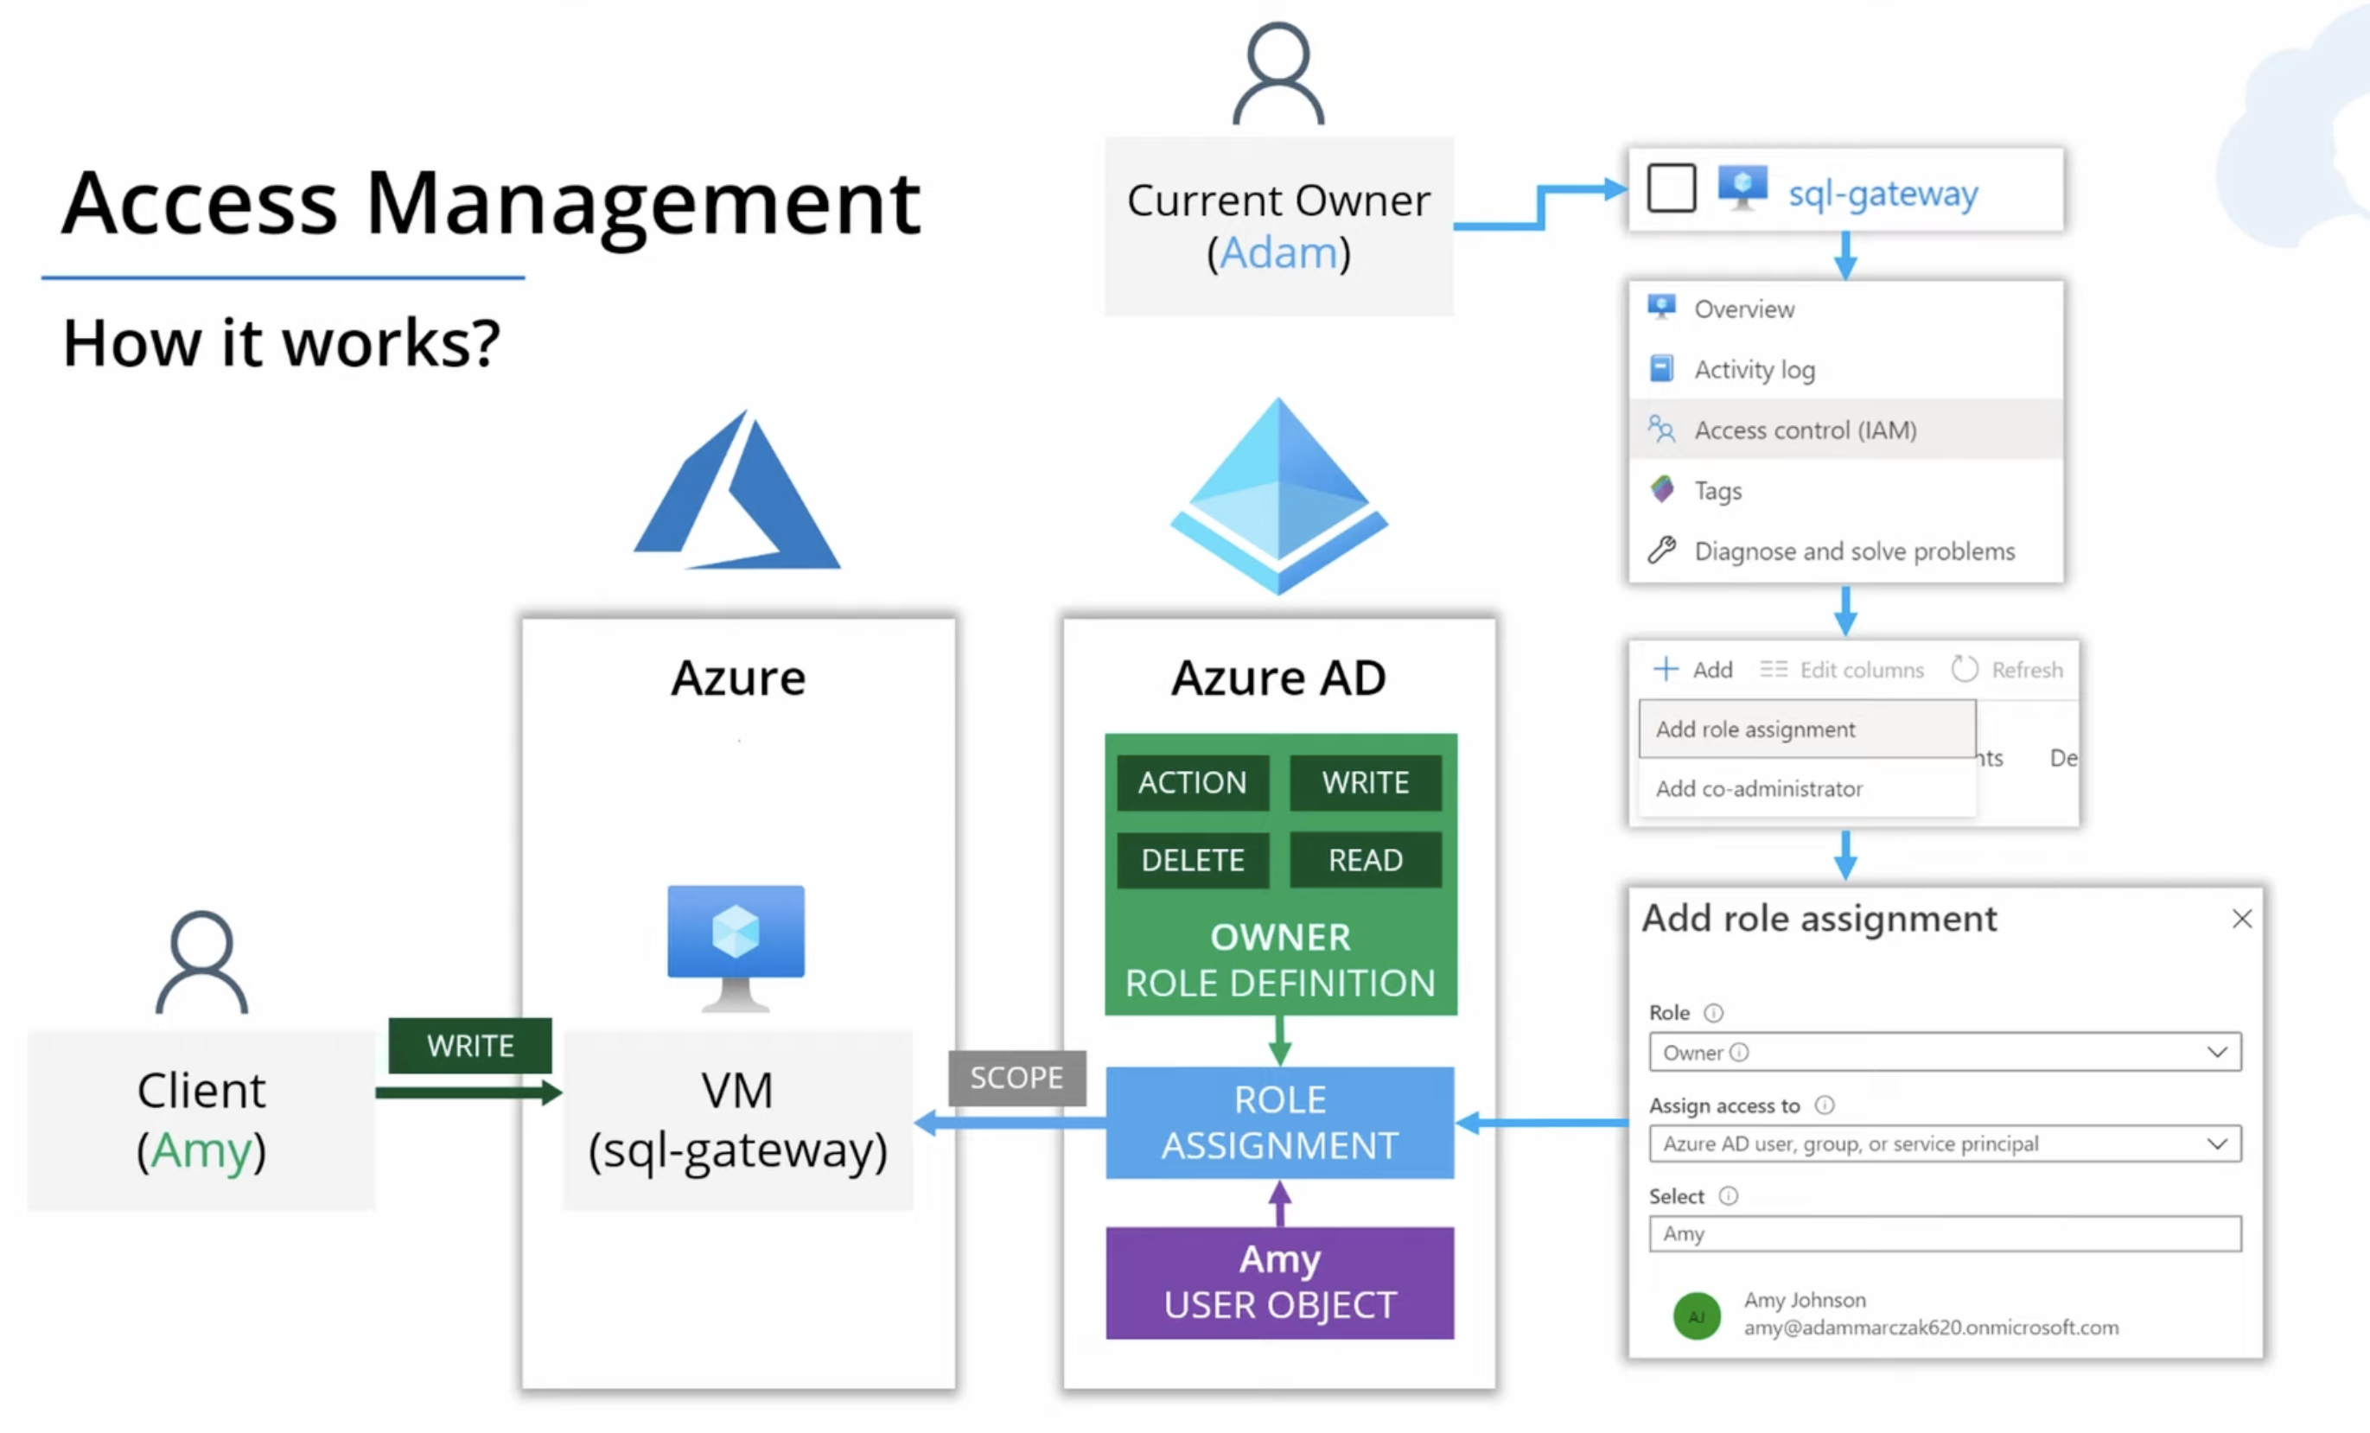Click the WRITE label by Client arrow
The height and width of the screenshot is (1433, 2370).
click(x=470, y=1046)
